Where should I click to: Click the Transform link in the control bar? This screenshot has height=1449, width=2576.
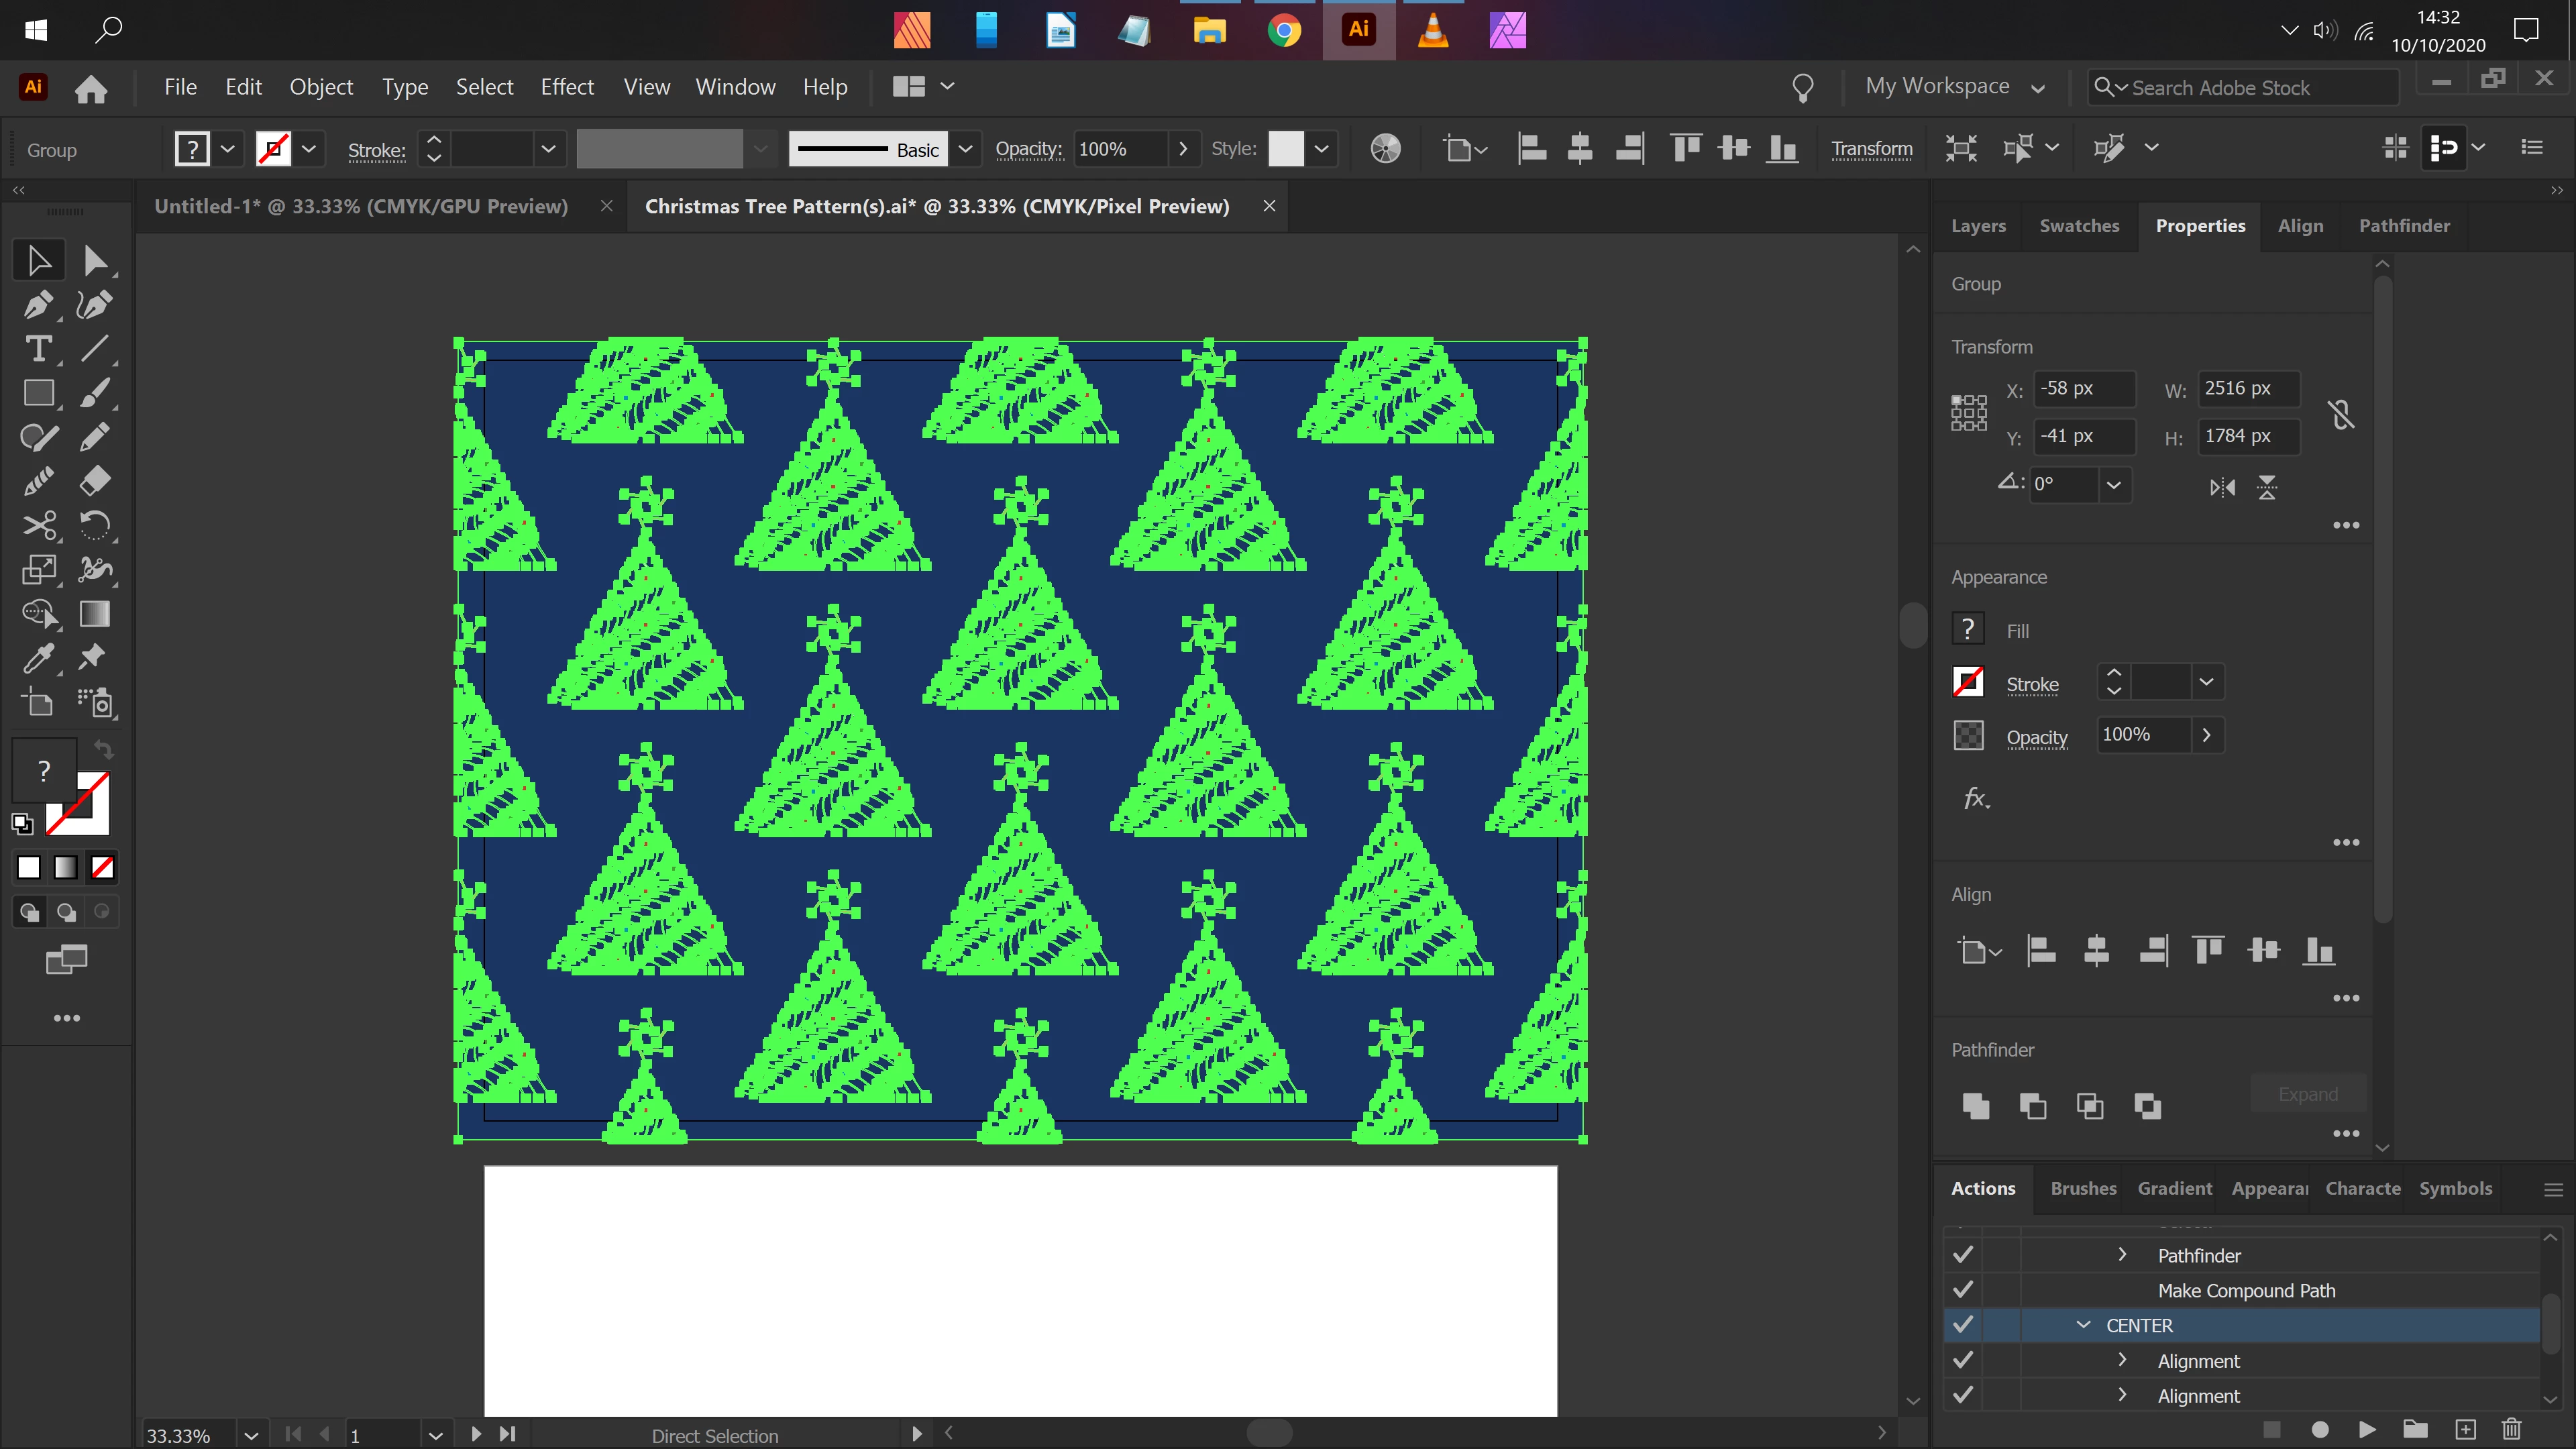pos(1871,149)
